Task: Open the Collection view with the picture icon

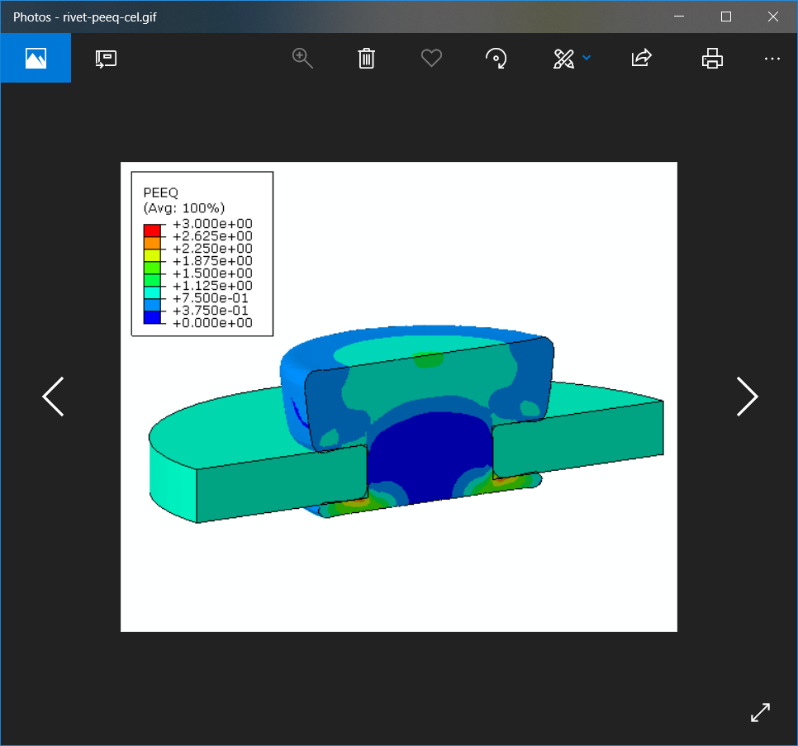Action: point(36,58)
